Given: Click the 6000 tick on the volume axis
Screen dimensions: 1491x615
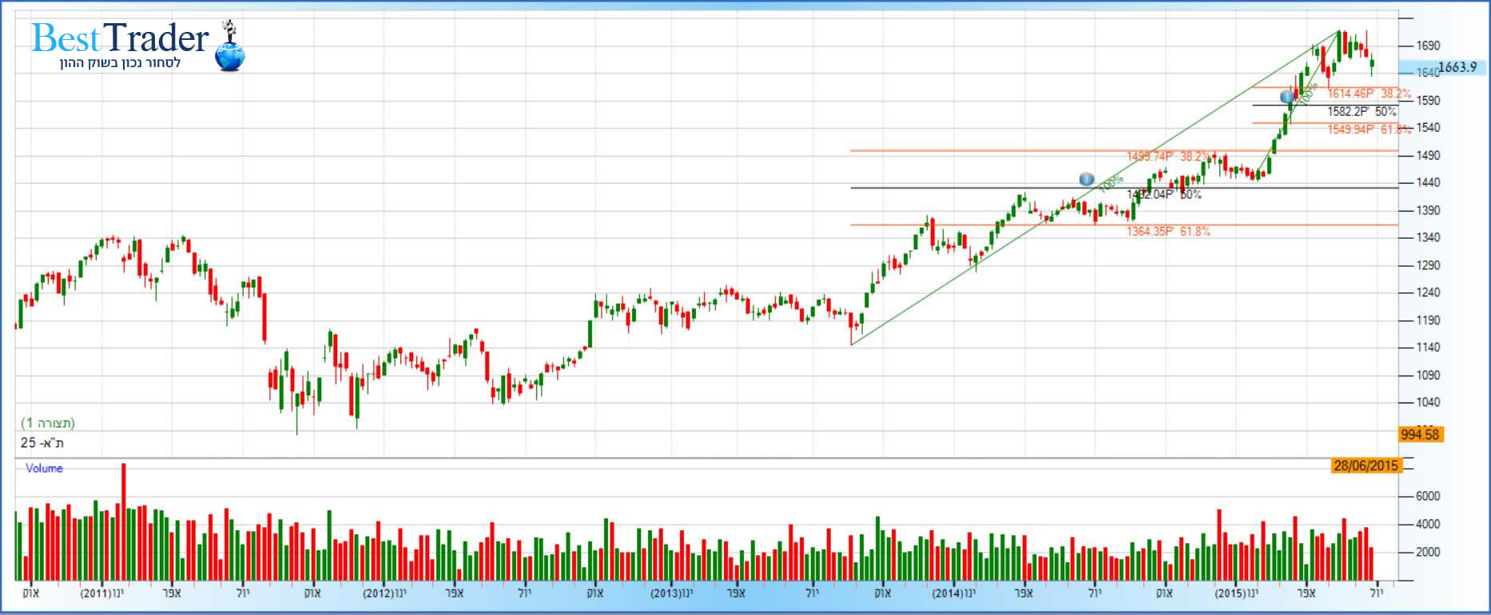Looking at the screenshot, I should pyautogui.click(x=1428, y=496).
